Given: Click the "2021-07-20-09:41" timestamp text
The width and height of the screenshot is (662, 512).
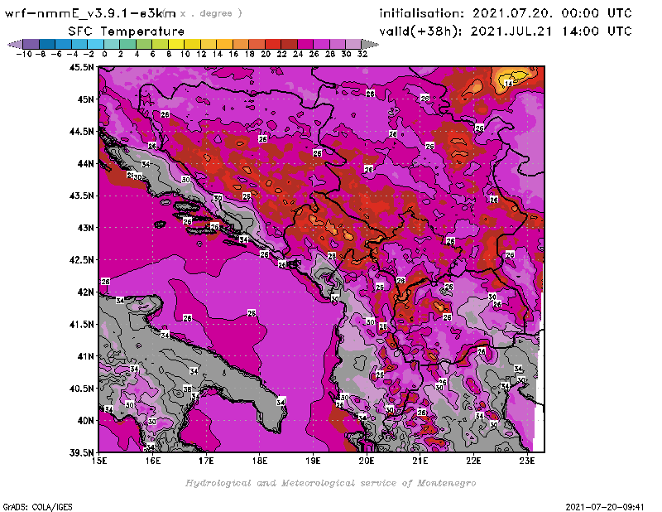Looking at the screenshot, I should pyautogui.click(x=605, y=507).
